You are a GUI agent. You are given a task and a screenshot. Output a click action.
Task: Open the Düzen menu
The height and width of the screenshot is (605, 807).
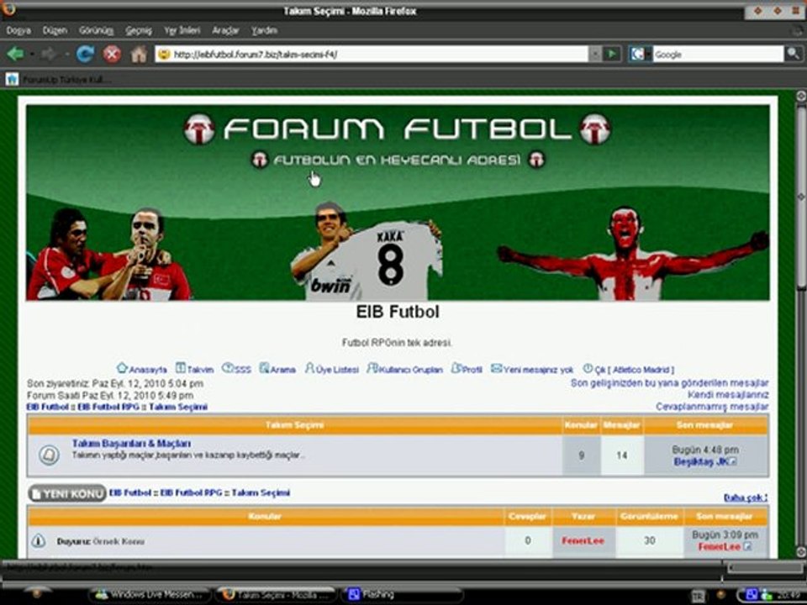[x=55, y=30]
